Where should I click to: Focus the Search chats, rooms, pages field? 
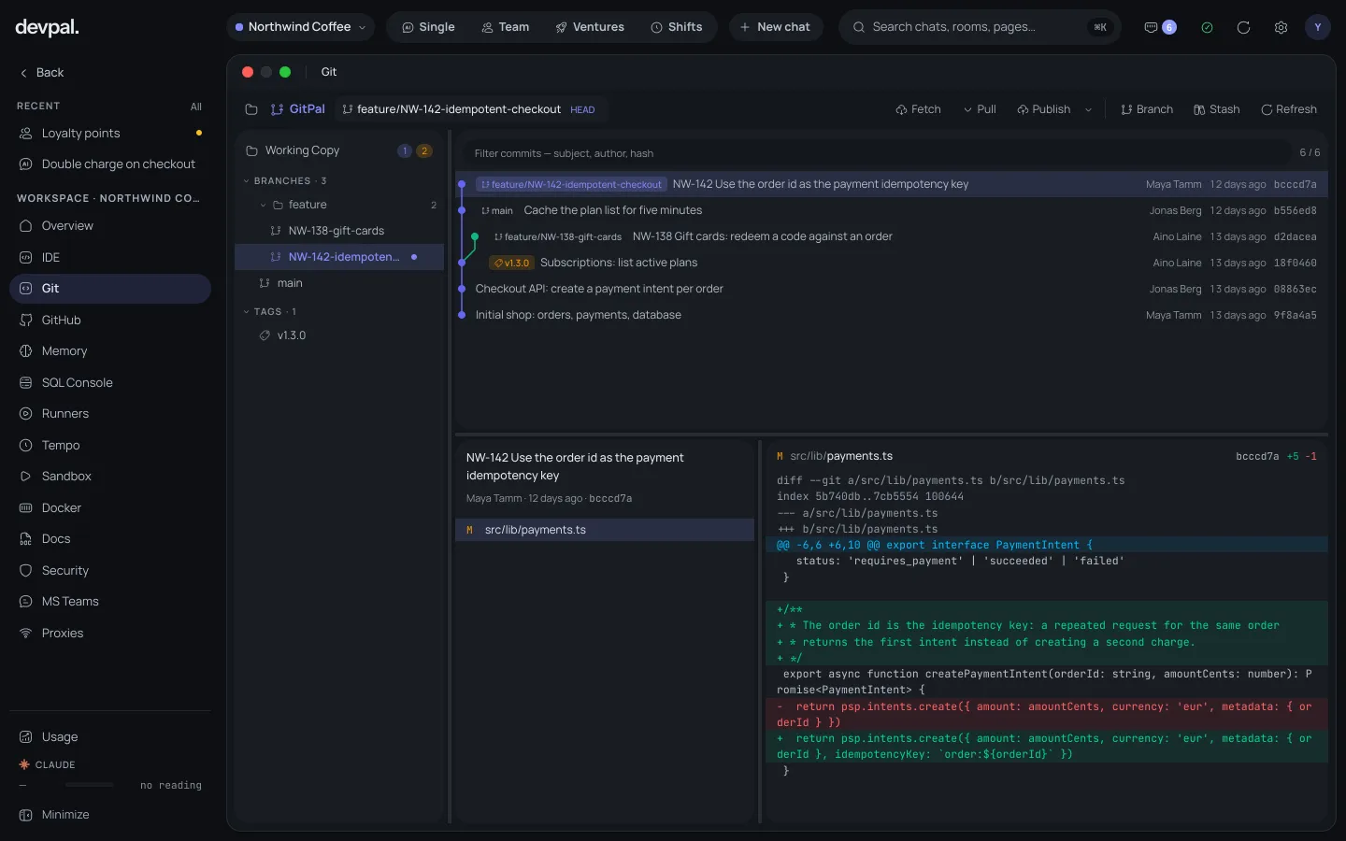(979, 27)
